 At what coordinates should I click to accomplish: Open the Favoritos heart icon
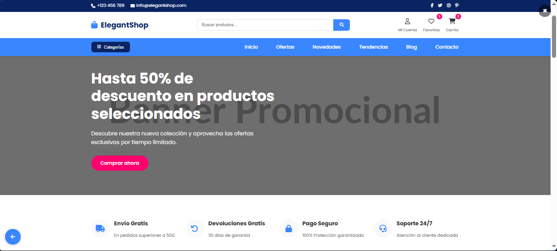[x=431, y=21]
